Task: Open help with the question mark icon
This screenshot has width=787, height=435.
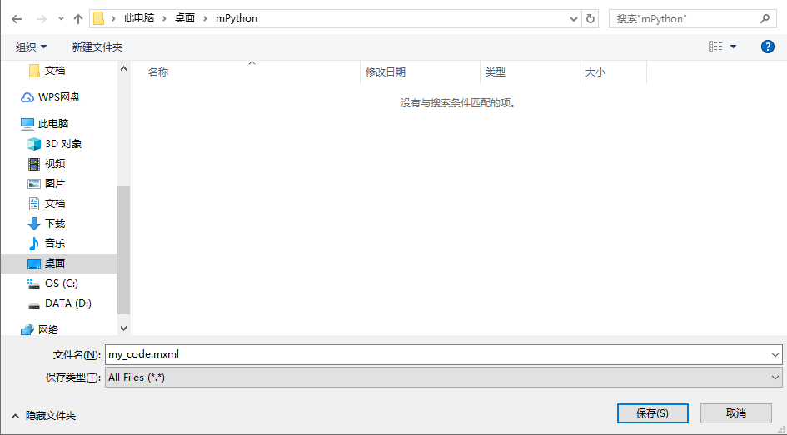Action: (767, 47)
